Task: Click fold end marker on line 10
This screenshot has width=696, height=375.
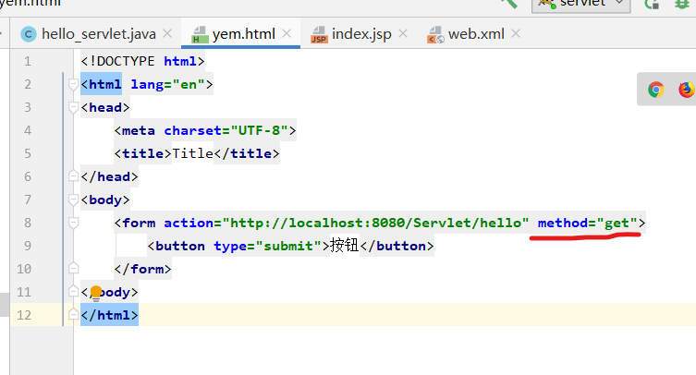Action: tap(74, 269)
